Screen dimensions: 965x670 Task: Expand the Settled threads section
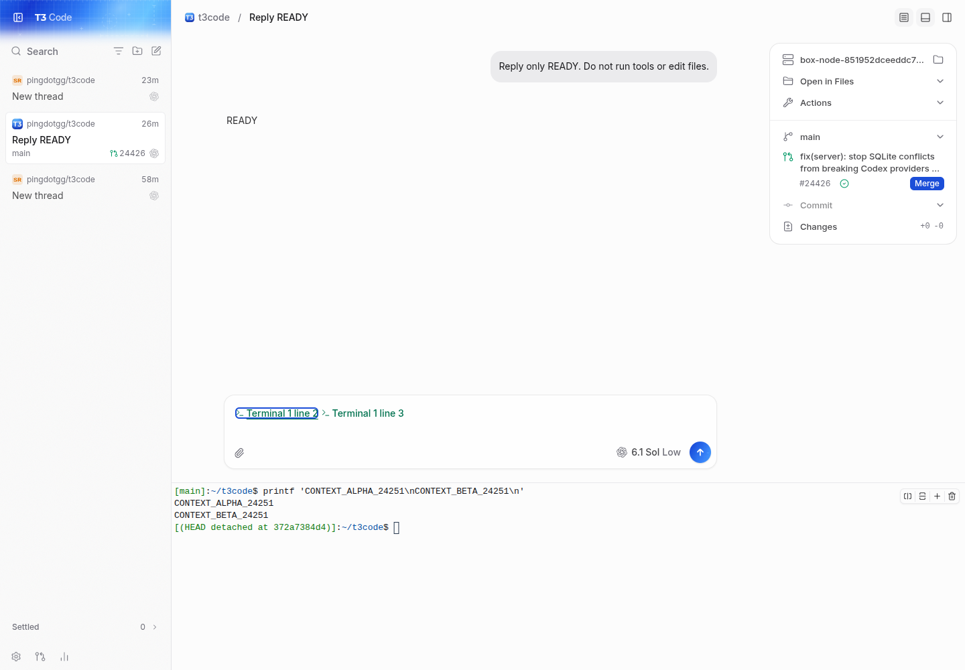[85, 627]
